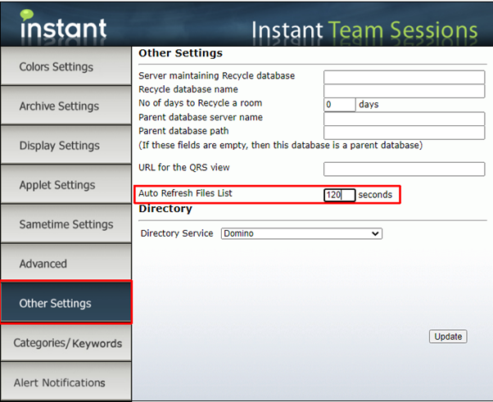Screen dimensions: 493x402
Task: Select the Advanced tab
Action: pyautogui.click(x=66, y=264)
